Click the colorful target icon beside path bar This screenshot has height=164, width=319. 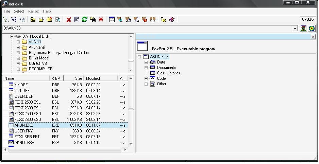[x=312, y=28]
